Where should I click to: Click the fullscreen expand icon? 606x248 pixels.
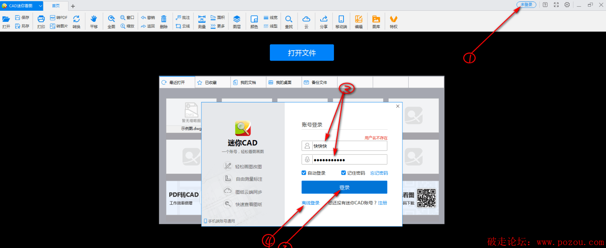tap(556, 5)
